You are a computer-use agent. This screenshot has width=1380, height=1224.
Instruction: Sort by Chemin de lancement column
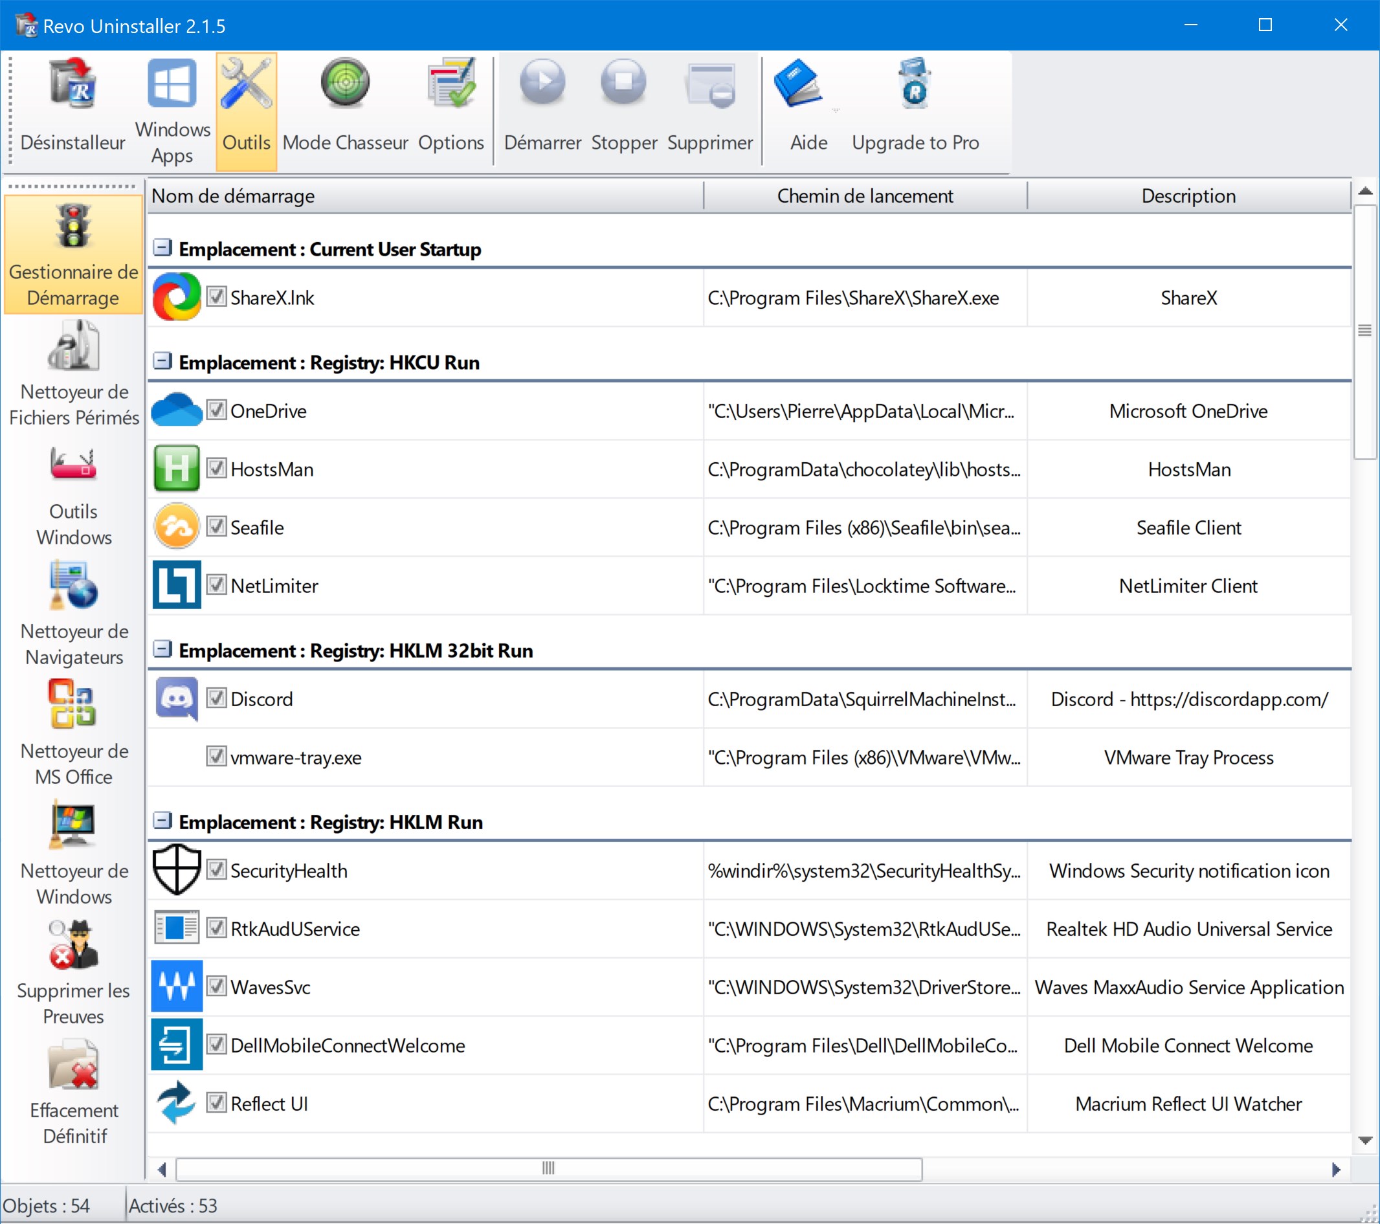coord(865,197)
